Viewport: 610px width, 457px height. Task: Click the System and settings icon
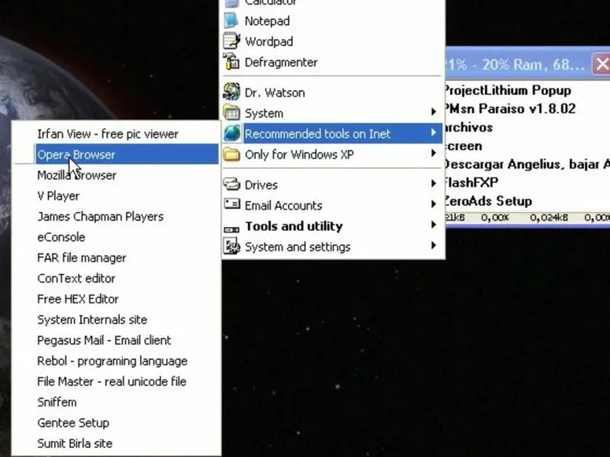232,246
